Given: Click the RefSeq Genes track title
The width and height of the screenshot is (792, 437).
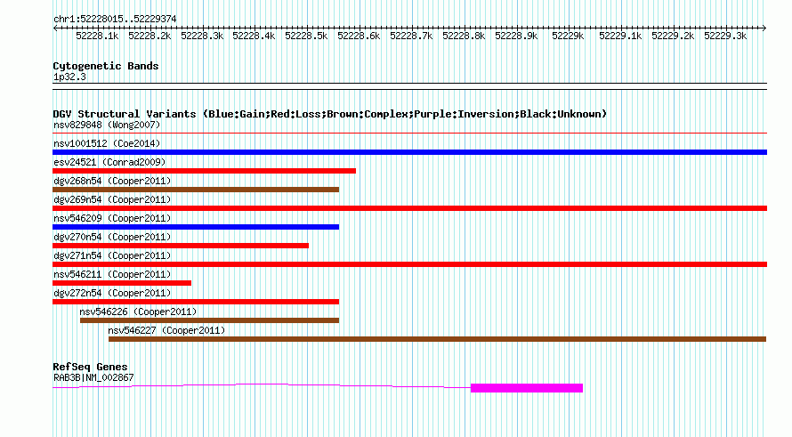Looking at the screenshot, I should click(x=90, y=367).
